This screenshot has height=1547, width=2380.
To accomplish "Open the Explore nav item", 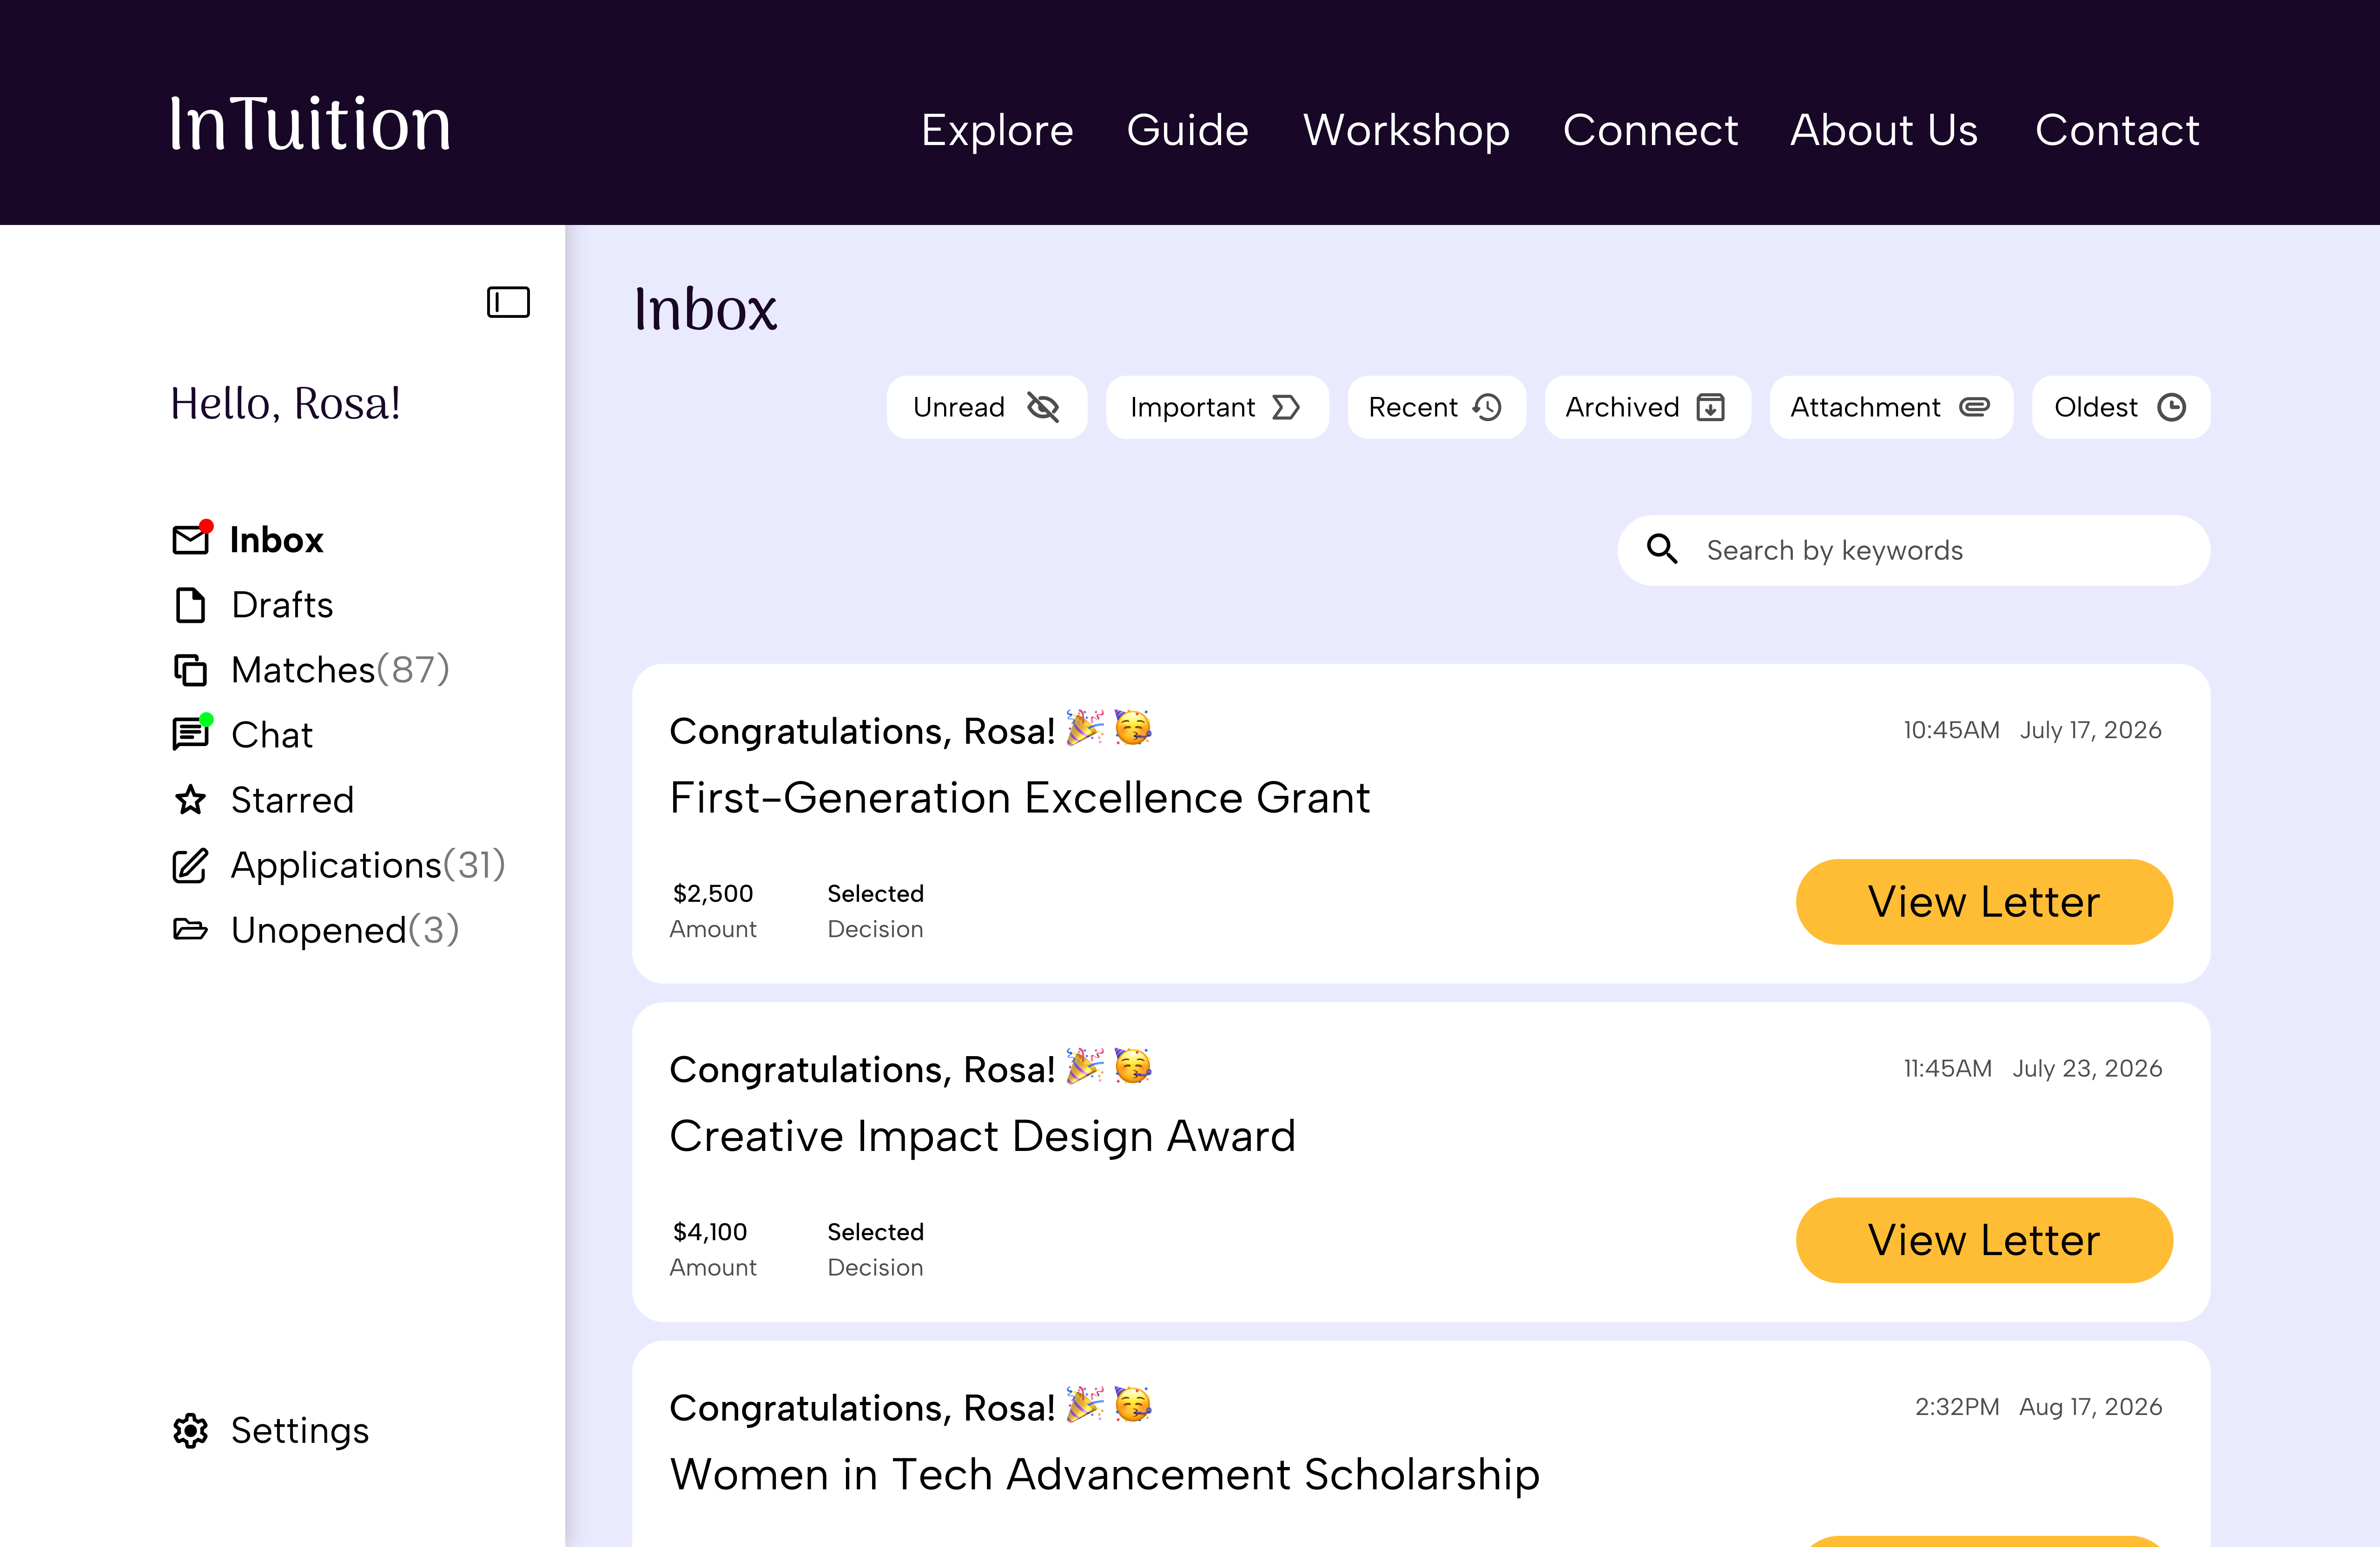I will click(997, 130).
